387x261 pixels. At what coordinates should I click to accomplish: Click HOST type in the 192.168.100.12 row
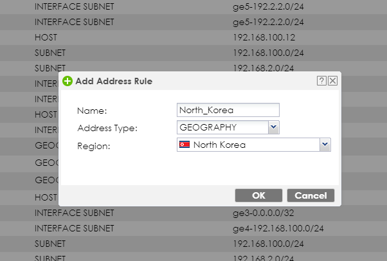[x=46, y=37]
